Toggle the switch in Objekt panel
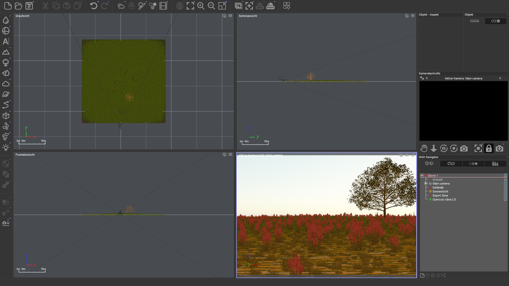509x286 pixels. point(495,21)
